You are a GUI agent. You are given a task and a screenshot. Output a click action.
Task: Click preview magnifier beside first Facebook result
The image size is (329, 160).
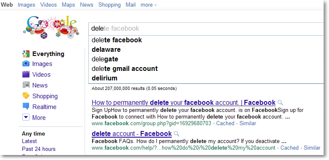(x=280, y=103)
